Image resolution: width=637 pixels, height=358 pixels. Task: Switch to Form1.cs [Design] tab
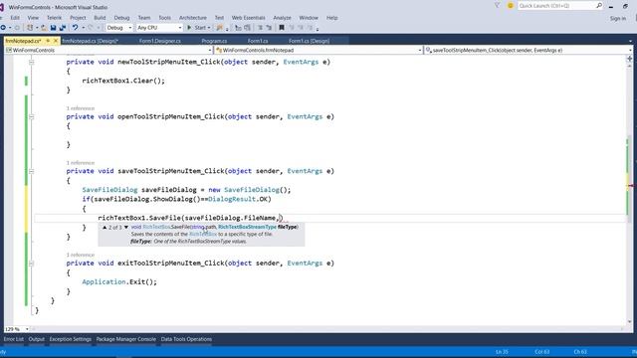[x=309, y=41]
